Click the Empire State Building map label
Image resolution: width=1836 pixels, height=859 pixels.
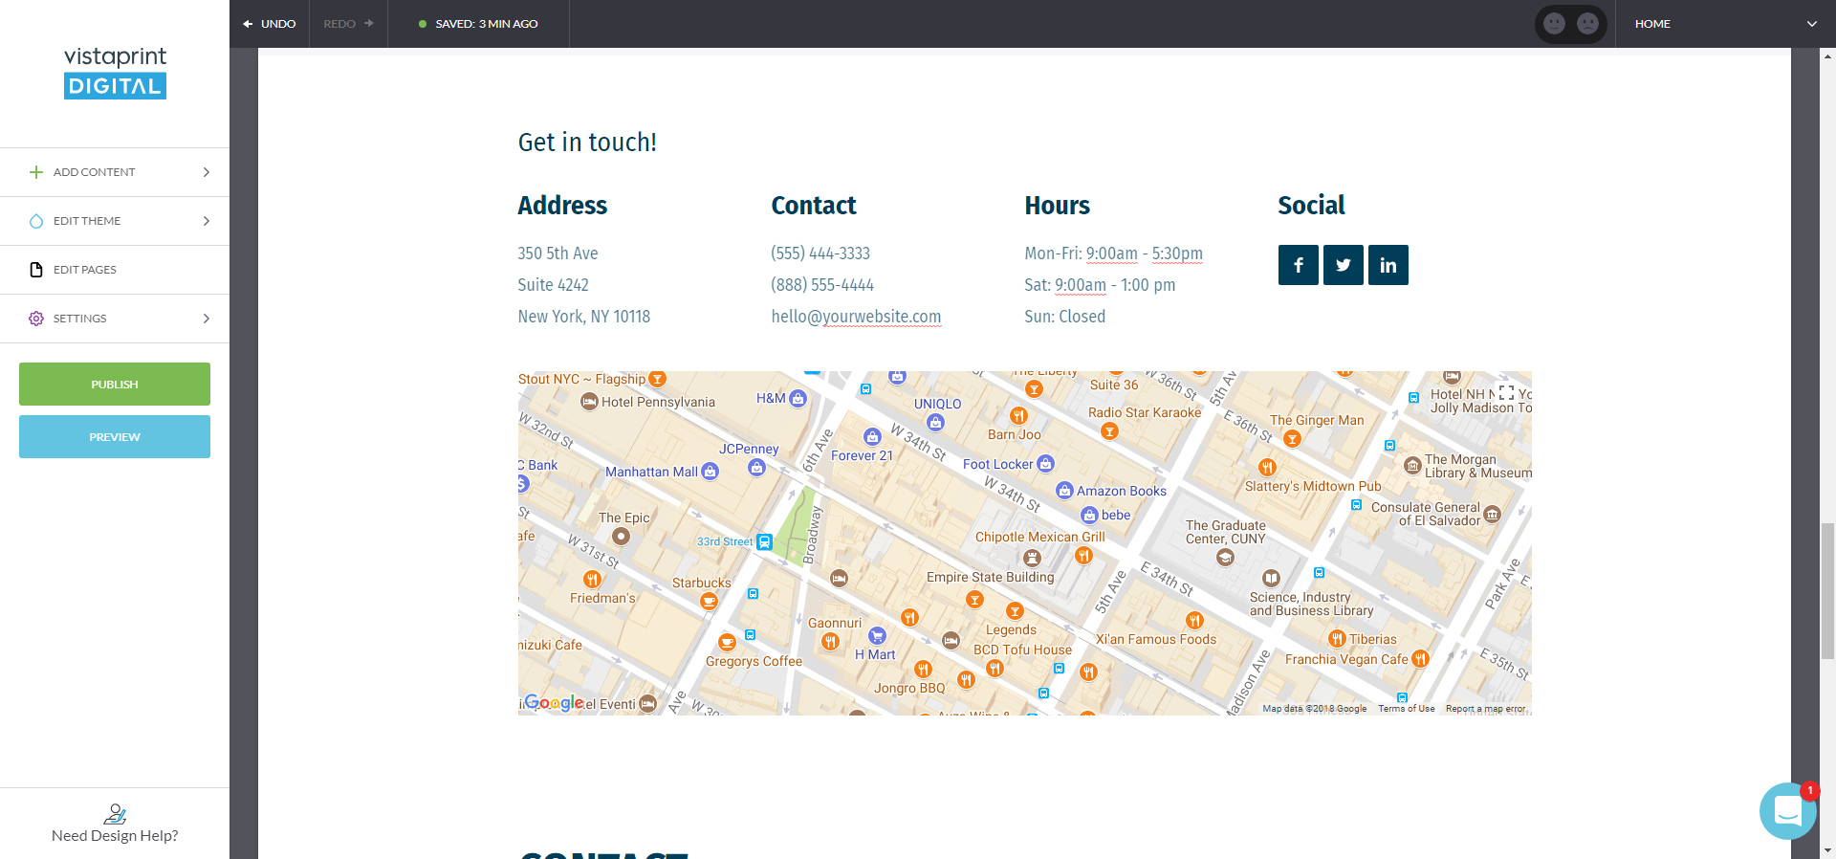pyautogui.click(x=990, y=577)
